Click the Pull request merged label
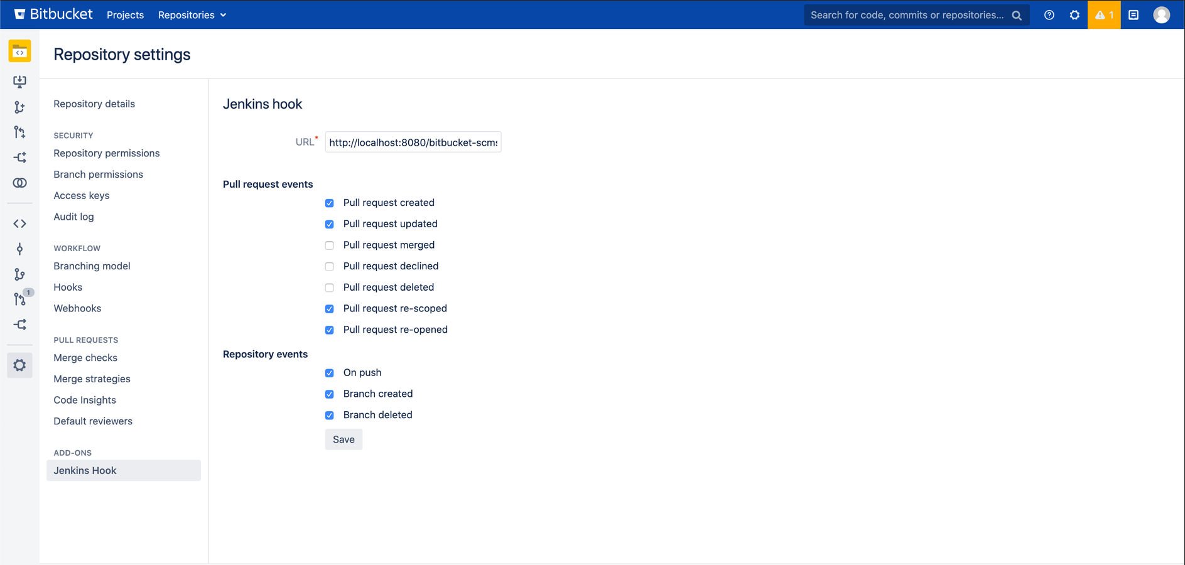 (389, 245)
